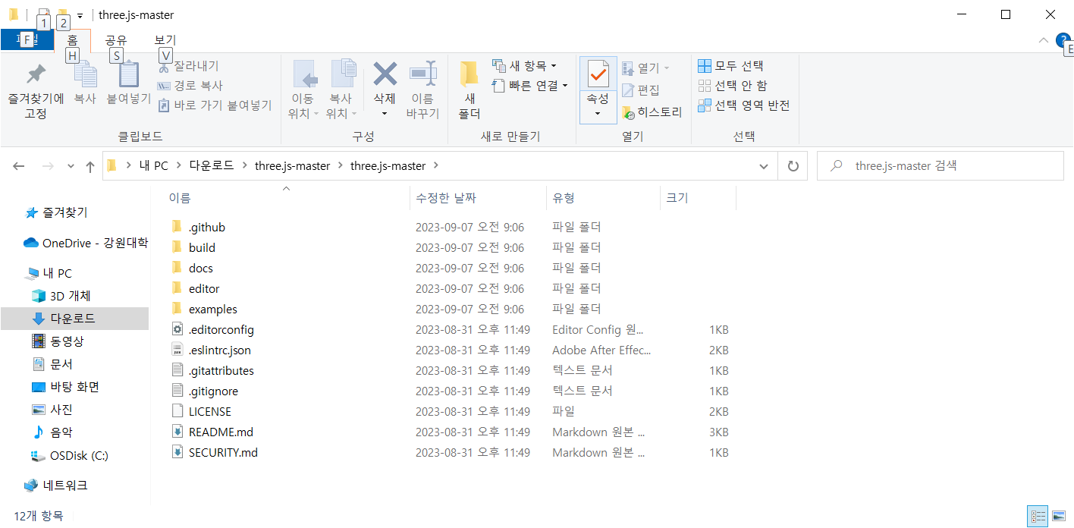The image size is (1074, 528).
Task: Open New item (새 항목) dropdown
Action: point(524,66)
